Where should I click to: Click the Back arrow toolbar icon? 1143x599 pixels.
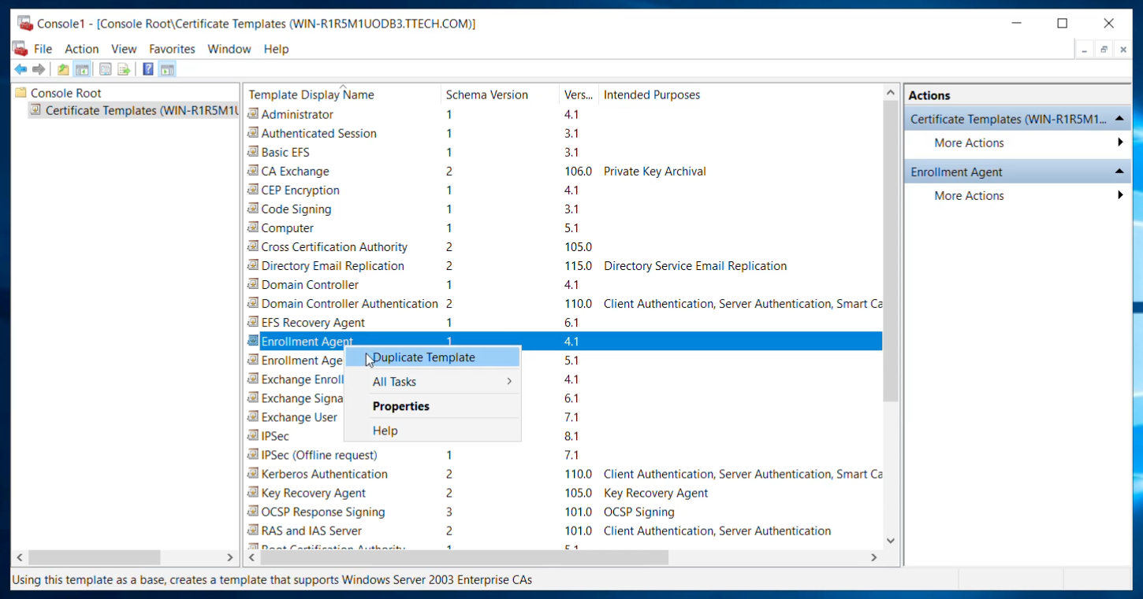tap(20, 69)
